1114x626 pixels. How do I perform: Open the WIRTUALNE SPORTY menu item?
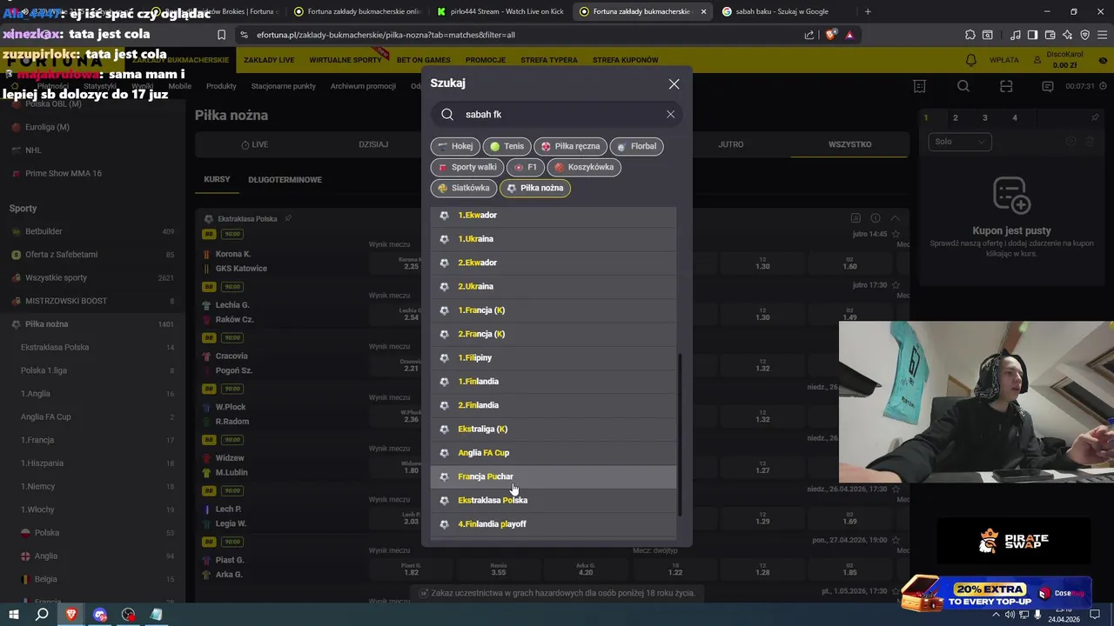coord(346,60)
